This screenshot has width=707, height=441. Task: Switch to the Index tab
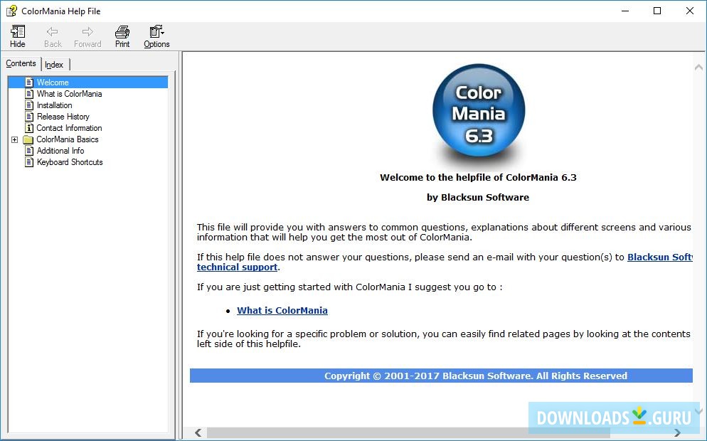tap(54, 64)
